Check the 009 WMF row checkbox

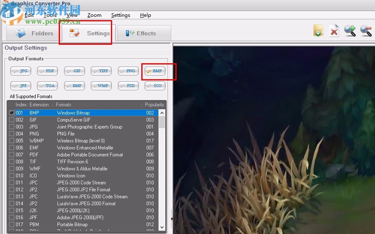(x=12, y=168)
